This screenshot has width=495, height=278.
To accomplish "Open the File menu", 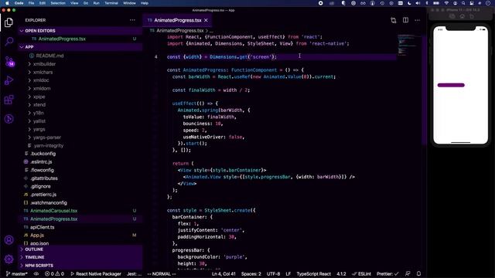I will (x=31, y=3).
